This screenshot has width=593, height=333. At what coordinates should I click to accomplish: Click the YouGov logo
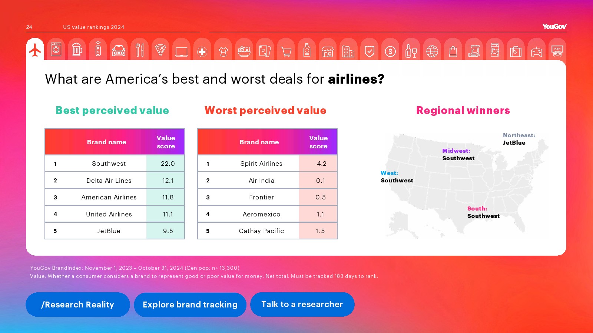click(554, 26)
